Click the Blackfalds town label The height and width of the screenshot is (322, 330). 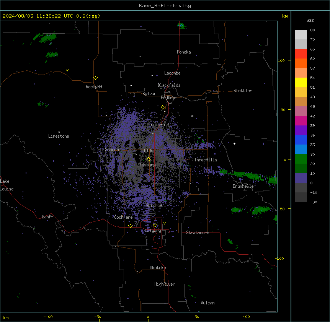[169, 85]
